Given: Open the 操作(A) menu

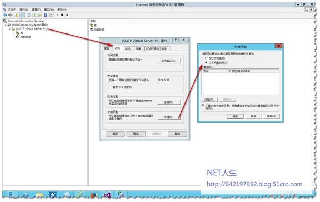Looking at the screenshot, I should point(24,9).
